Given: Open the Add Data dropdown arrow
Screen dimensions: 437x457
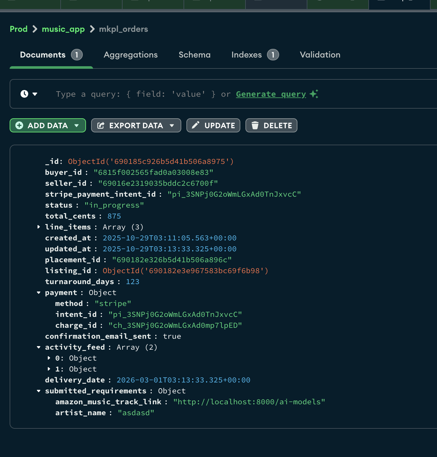Looking at the screenshot, I should pos(77,125).
